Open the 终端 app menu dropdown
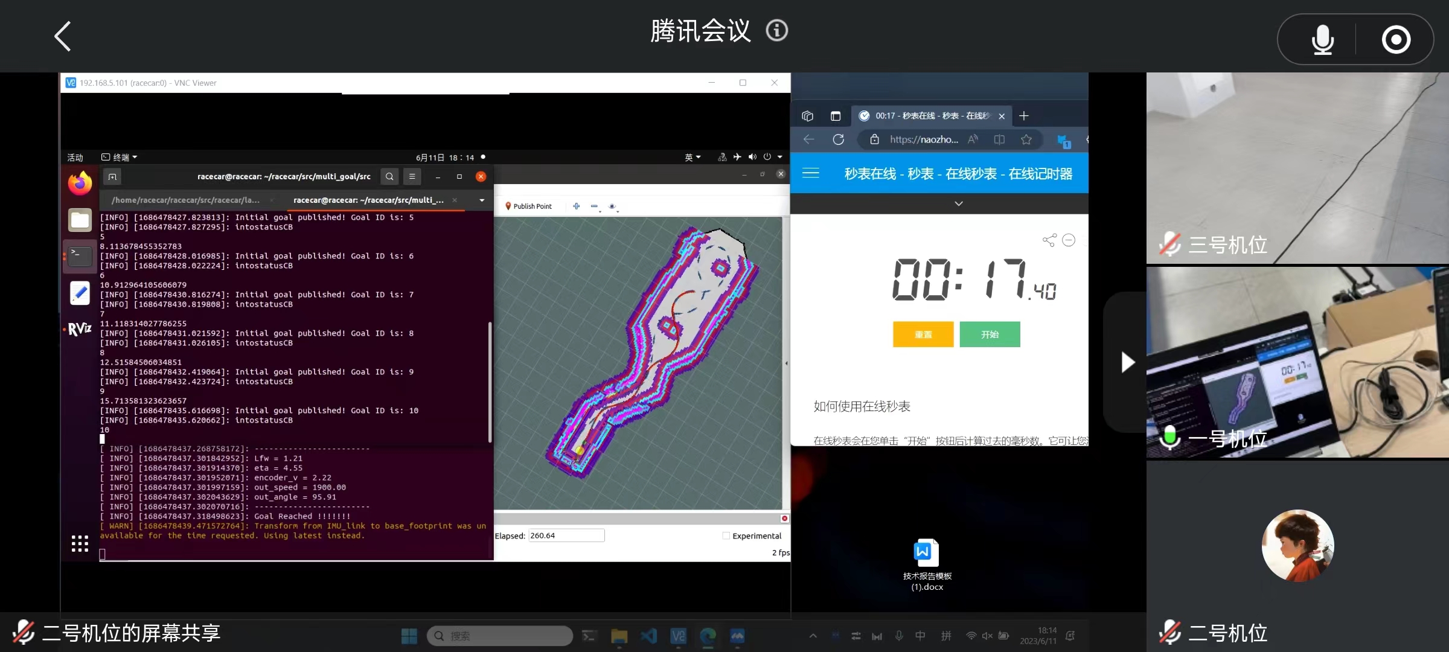1449x652 pixels. pos(120,157)
